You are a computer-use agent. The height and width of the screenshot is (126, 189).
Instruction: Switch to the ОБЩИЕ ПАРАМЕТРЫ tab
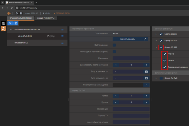(x=46, y=18)
